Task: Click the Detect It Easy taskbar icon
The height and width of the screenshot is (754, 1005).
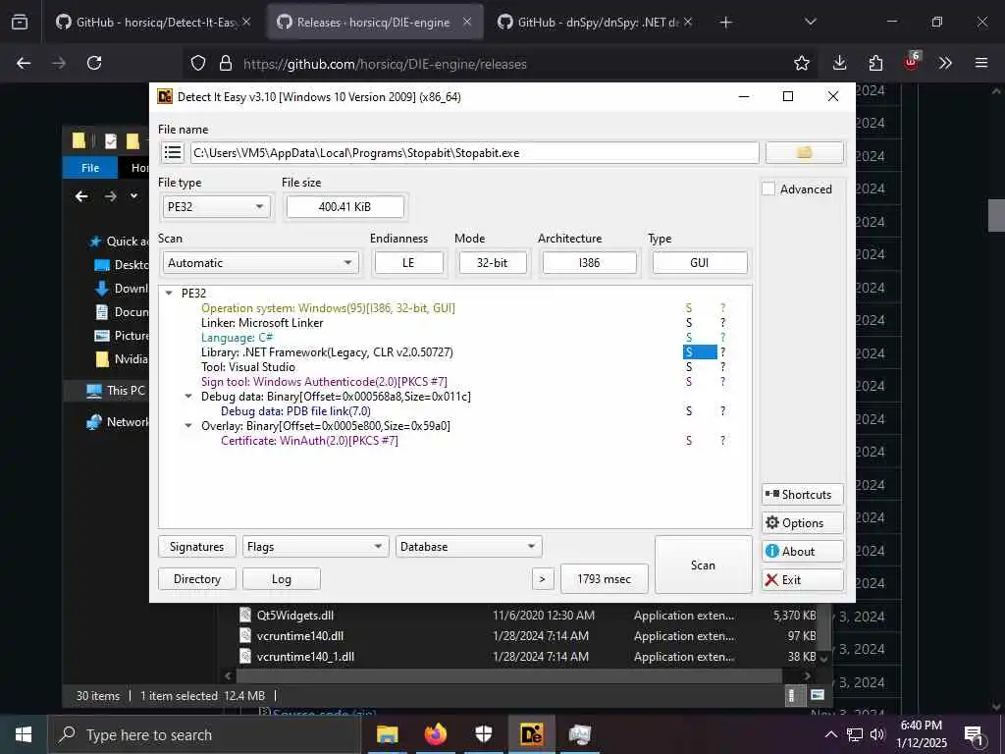Action: point(532,734)
